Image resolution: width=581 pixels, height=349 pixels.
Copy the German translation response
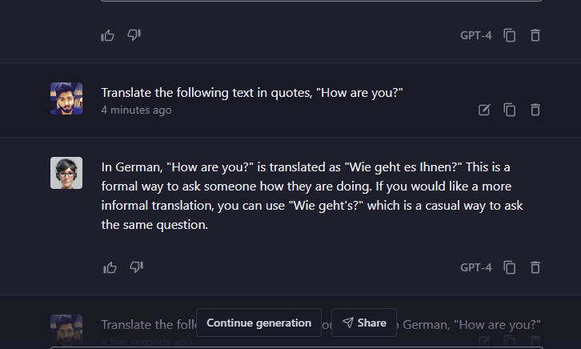tap(509, 267)
